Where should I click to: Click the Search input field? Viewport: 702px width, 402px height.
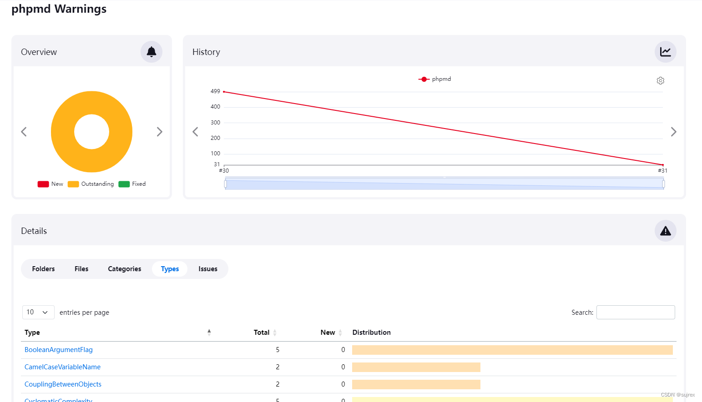636,312
